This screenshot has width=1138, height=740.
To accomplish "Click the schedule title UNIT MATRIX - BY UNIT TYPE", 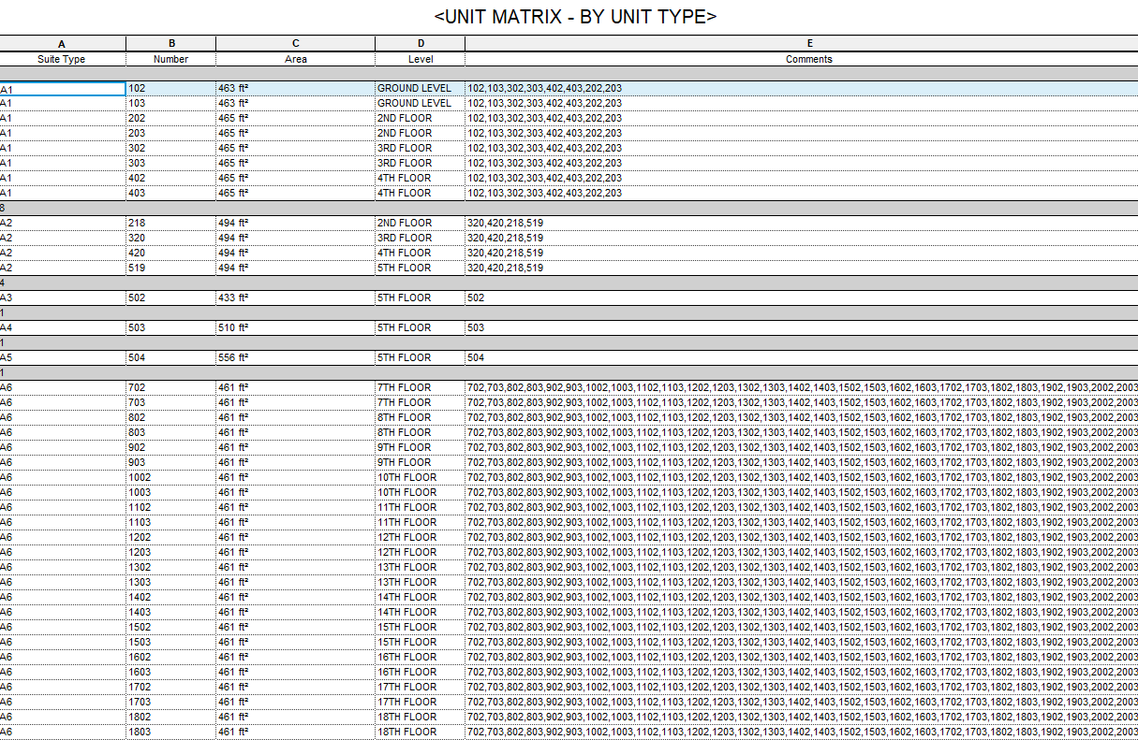I will pos(575,17).
